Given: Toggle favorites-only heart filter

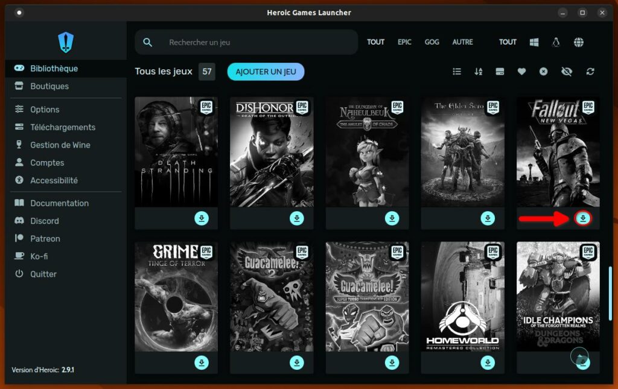Looking at the screenshot, I should click(521, 72).
